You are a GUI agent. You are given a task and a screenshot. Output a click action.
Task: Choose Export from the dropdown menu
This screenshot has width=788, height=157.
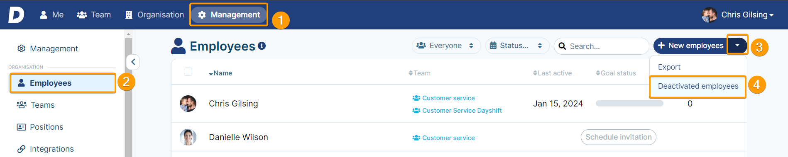[x=669, y=67]
